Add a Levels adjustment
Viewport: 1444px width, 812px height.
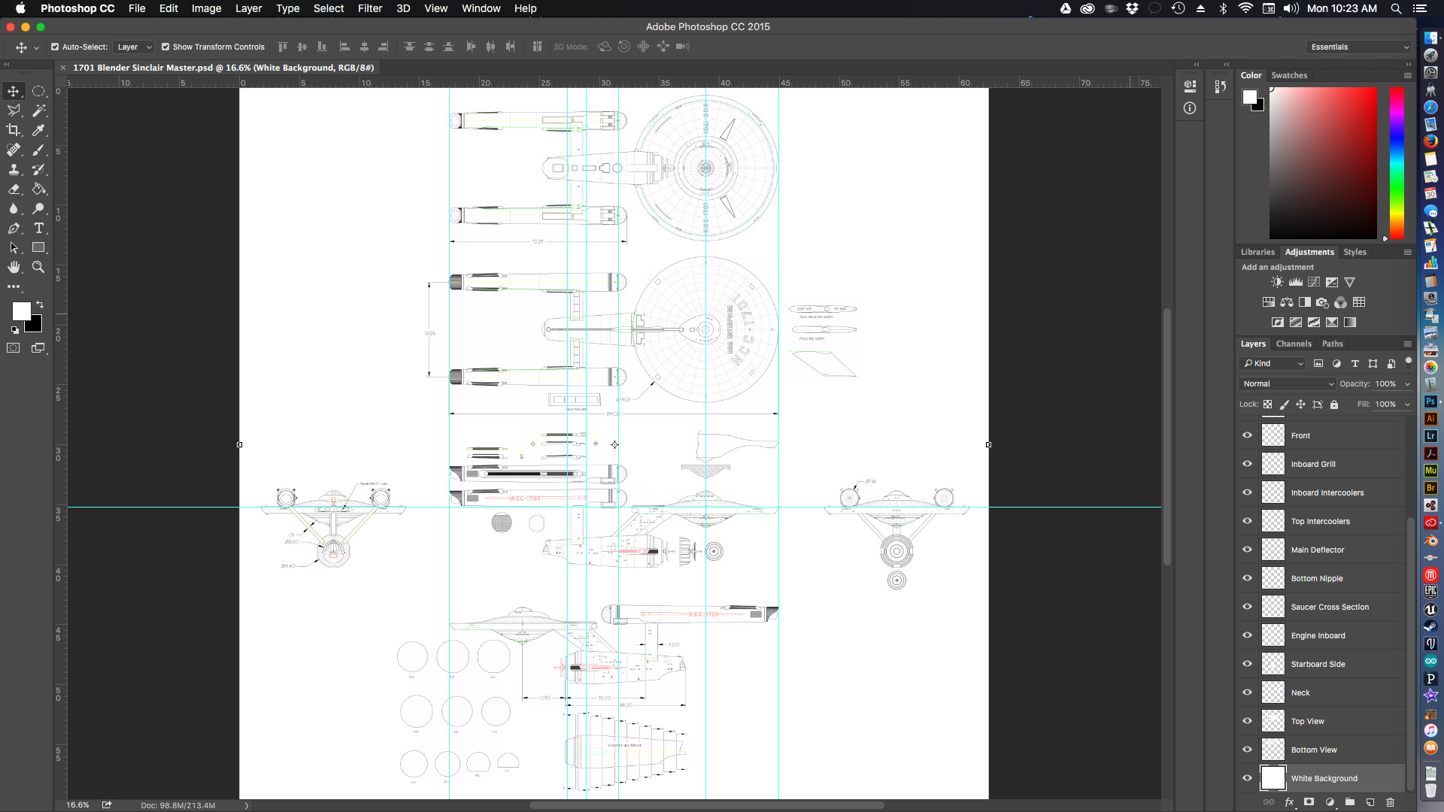coord(1295,282)
